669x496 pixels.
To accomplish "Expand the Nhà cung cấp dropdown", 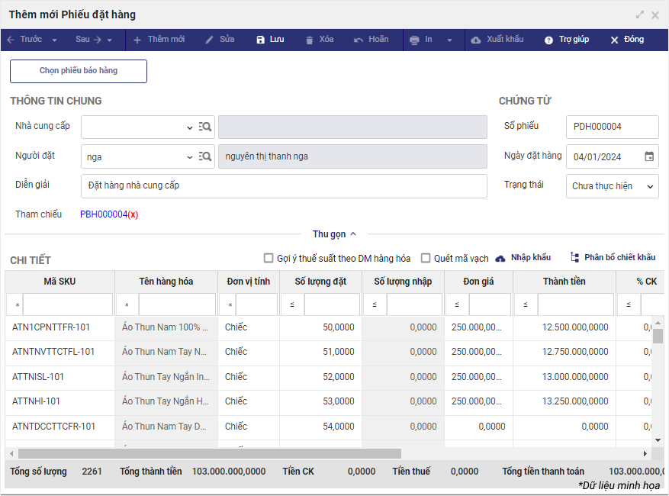I will pyautogui.click(x=189, y=127).
